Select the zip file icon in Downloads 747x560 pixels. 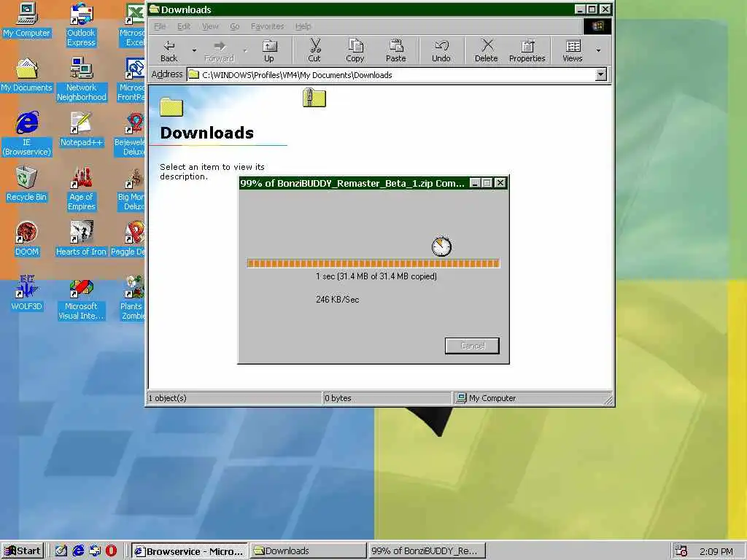pyautogui.click(x=314, y=98)
